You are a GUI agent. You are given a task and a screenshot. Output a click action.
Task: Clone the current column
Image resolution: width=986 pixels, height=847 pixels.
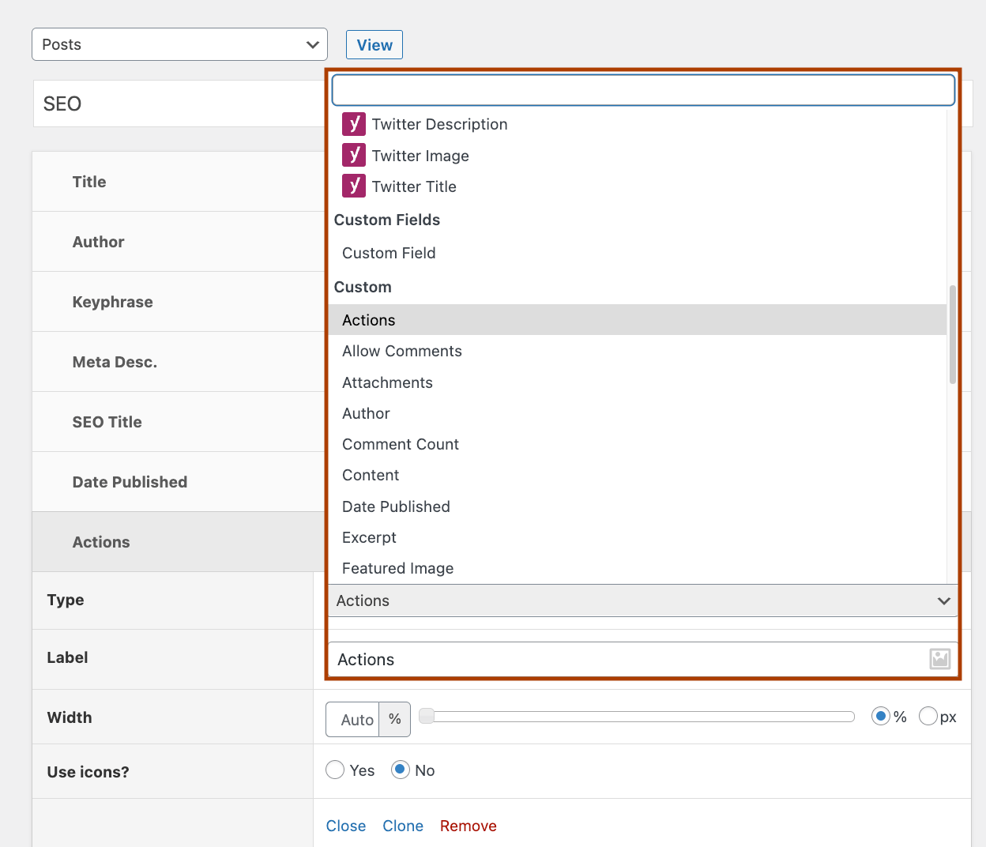(x=403, y=825)
